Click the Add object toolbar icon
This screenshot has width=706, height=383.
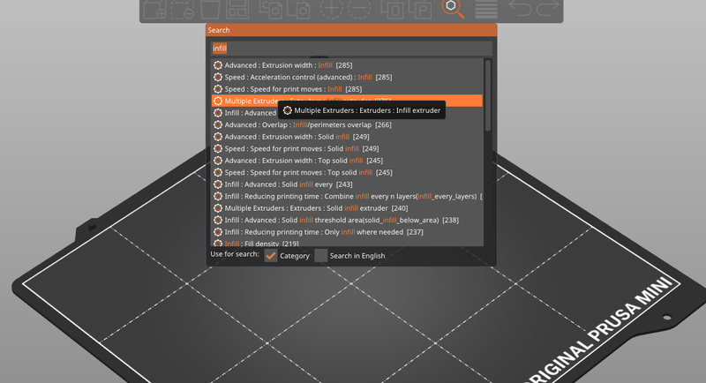[x=155, y=11]
